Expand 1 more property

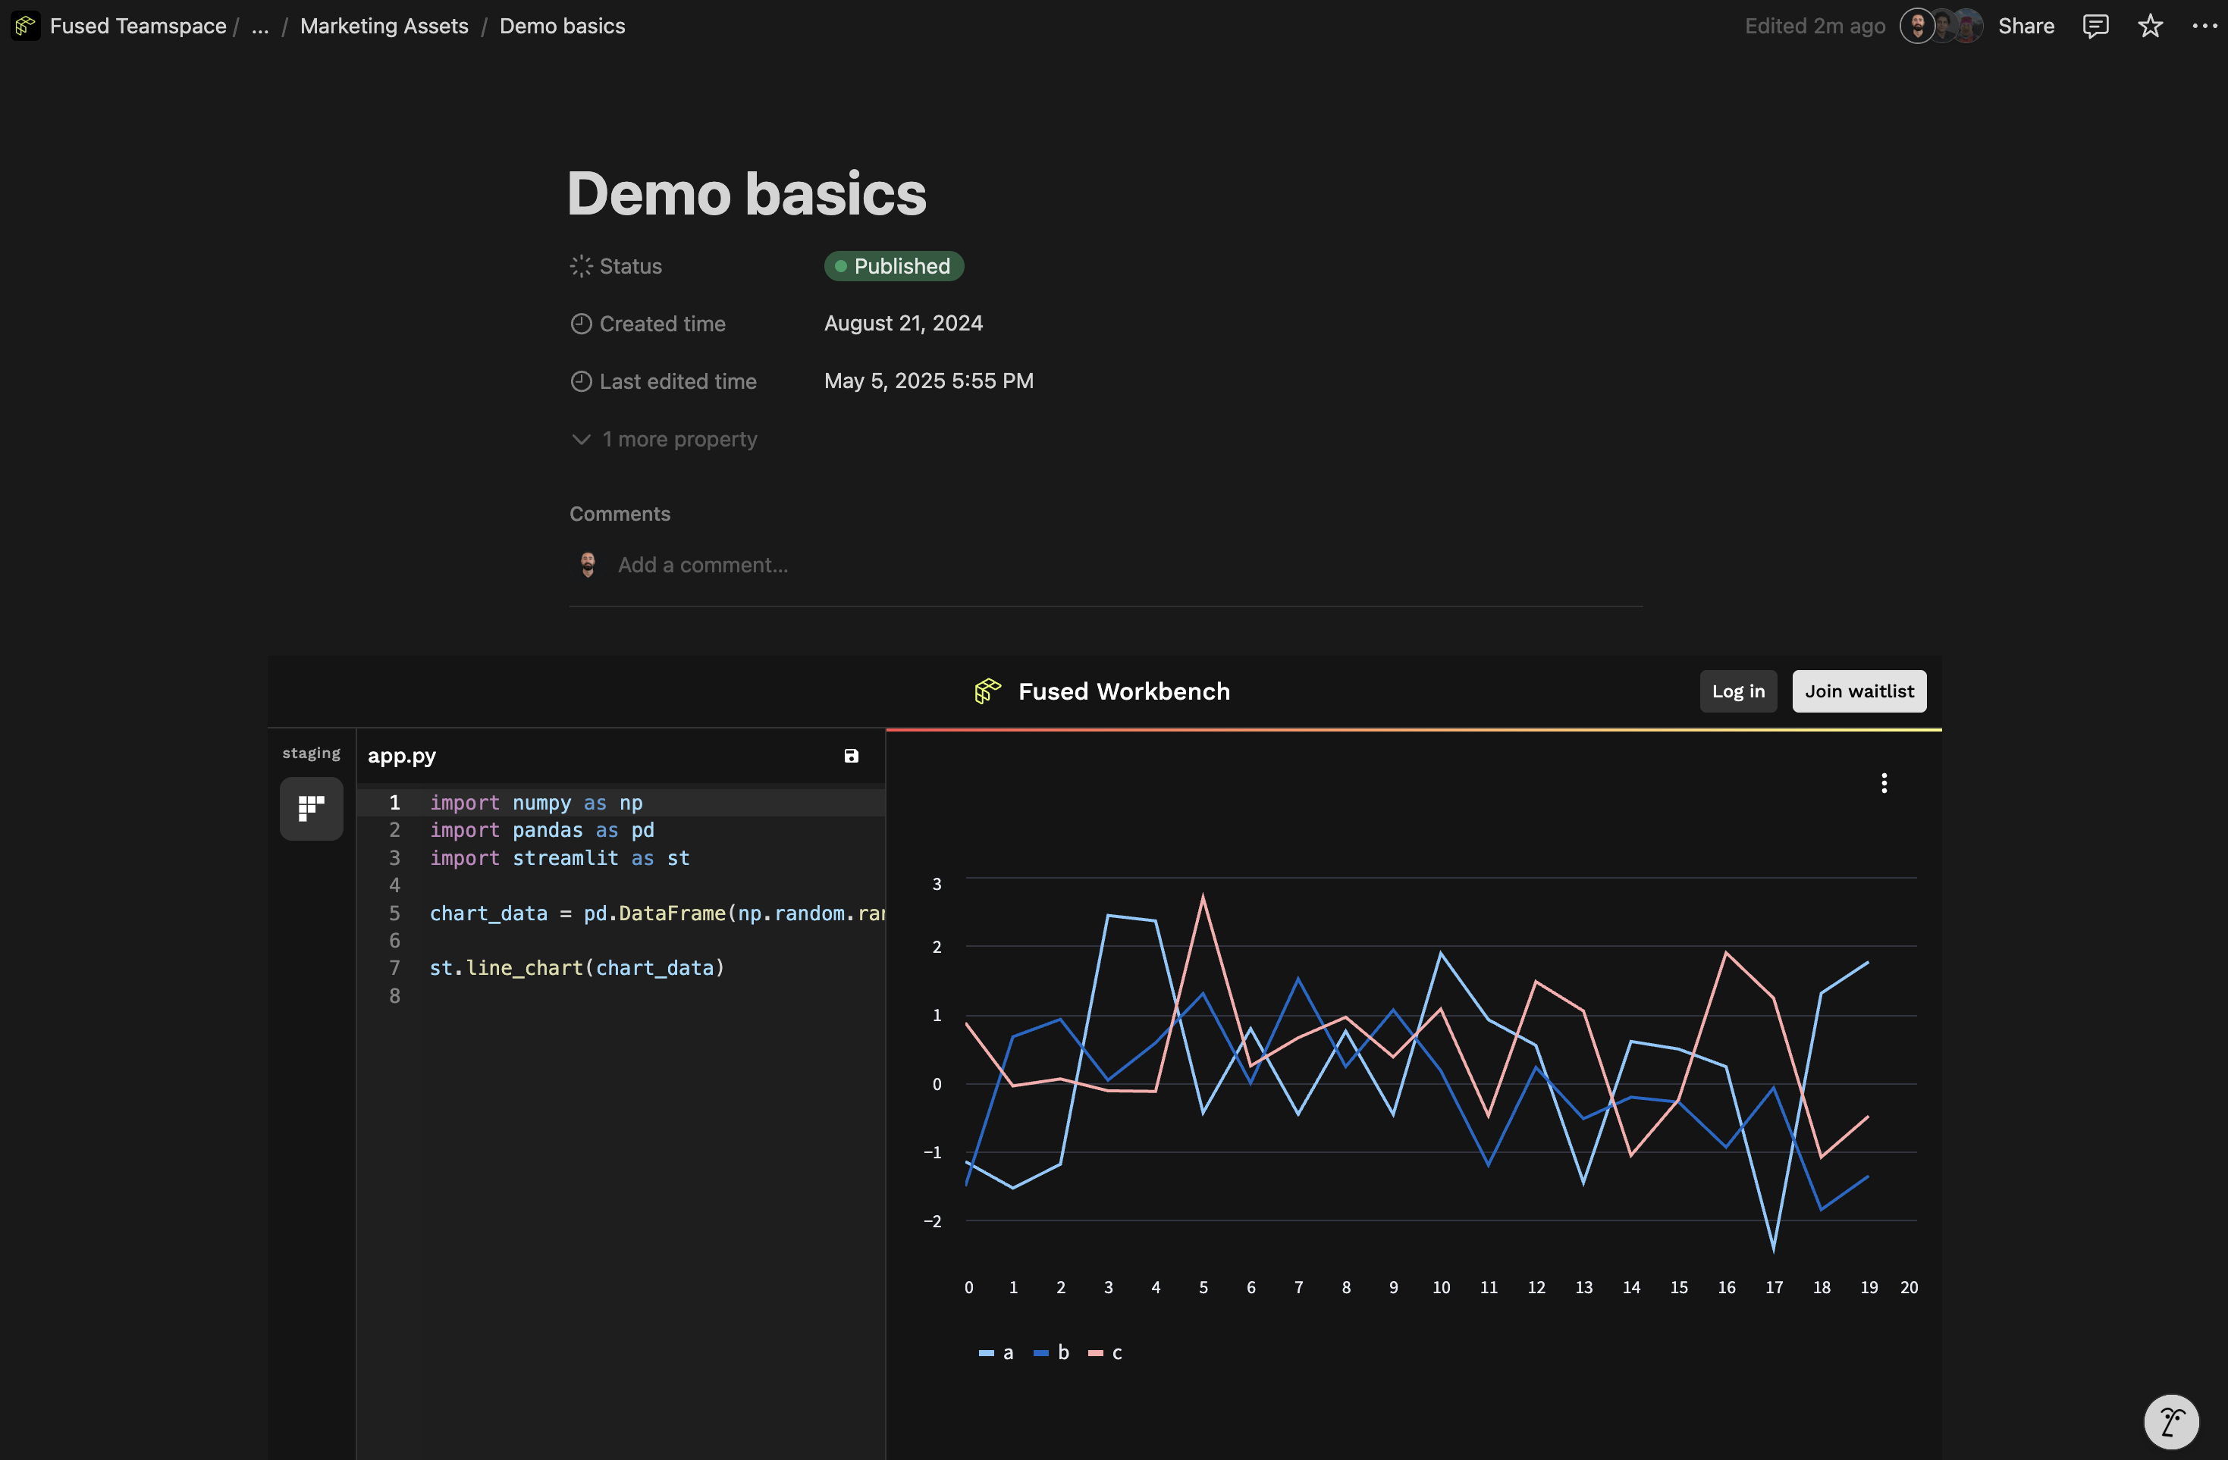point(664,439)
